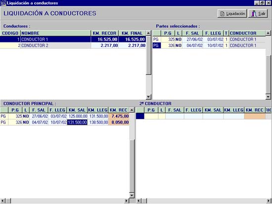
Task: Click the application icon in the title bar
Action: tap(3, 3)
